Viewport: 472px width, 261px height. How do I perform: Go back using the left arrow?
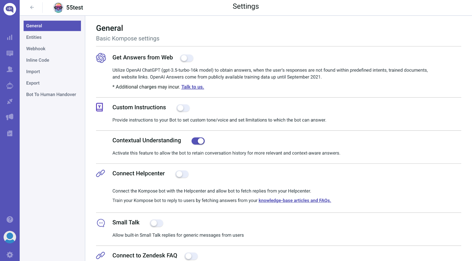(32, 7)
